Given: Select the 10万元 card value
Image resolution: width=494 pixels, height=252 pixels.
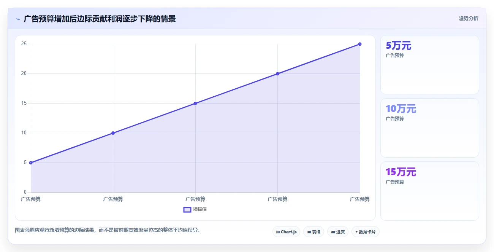Looking at the screenshot, I should coord(401,109).
